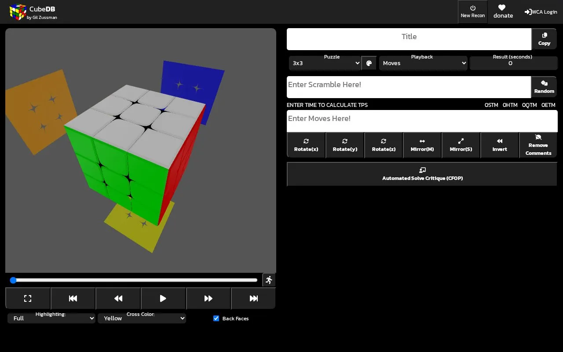This screenshot has height=352, width=563.
Task: Select the OSTM metric
Action: tap(491, 105)
